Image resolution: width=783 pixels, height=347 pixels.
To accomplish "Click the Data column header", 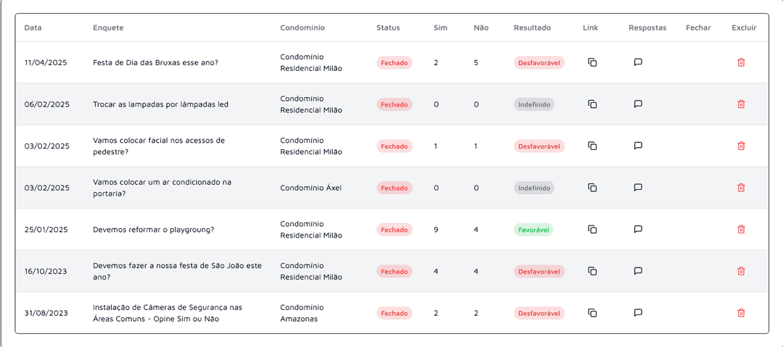I will [33, 28].
